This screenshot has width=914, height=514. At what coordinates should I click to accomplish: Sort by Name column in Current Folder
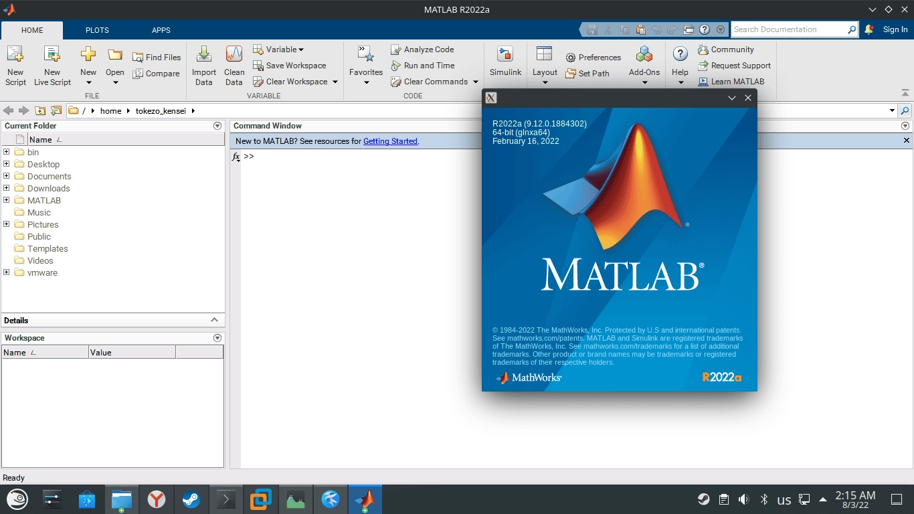[125, 140]
